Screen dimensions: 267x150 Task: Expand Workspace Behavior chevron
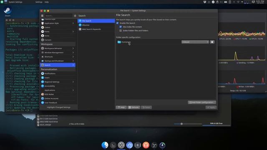coord(73,48)
